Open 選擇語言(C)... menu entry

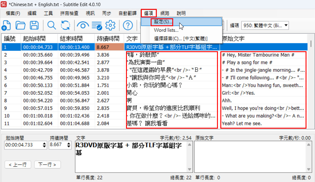[181, 38]
